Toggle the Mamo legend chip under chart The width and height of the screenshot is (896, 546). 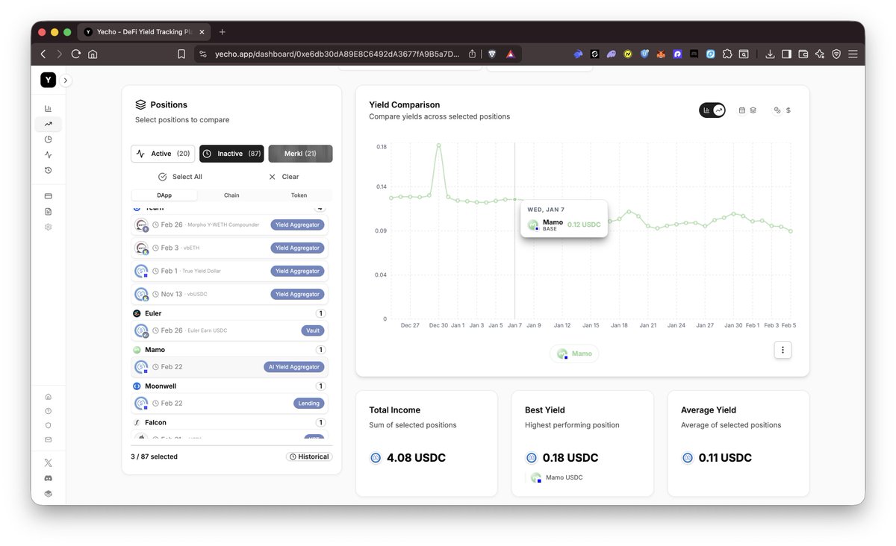point(574,354)
